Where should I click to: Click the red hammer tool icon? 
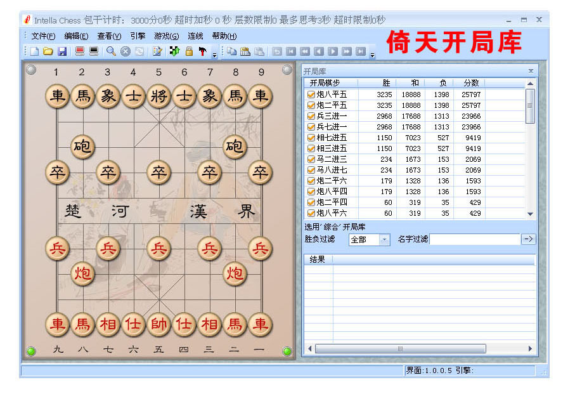tap(202, 51)
